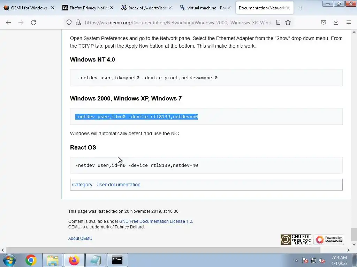357x267 pixels.
Task: Click the highlighted rtl8139 netdev command
Action: coord(137,117)
